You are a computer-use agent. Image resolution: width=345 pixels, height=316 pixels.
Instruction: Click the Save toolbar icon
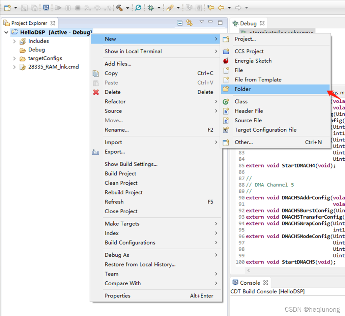(x=24, y=8)
